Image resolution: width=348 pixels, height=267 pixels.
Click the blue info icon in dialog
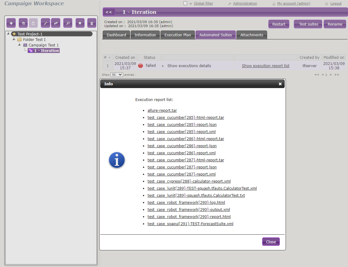pos(117,160)
